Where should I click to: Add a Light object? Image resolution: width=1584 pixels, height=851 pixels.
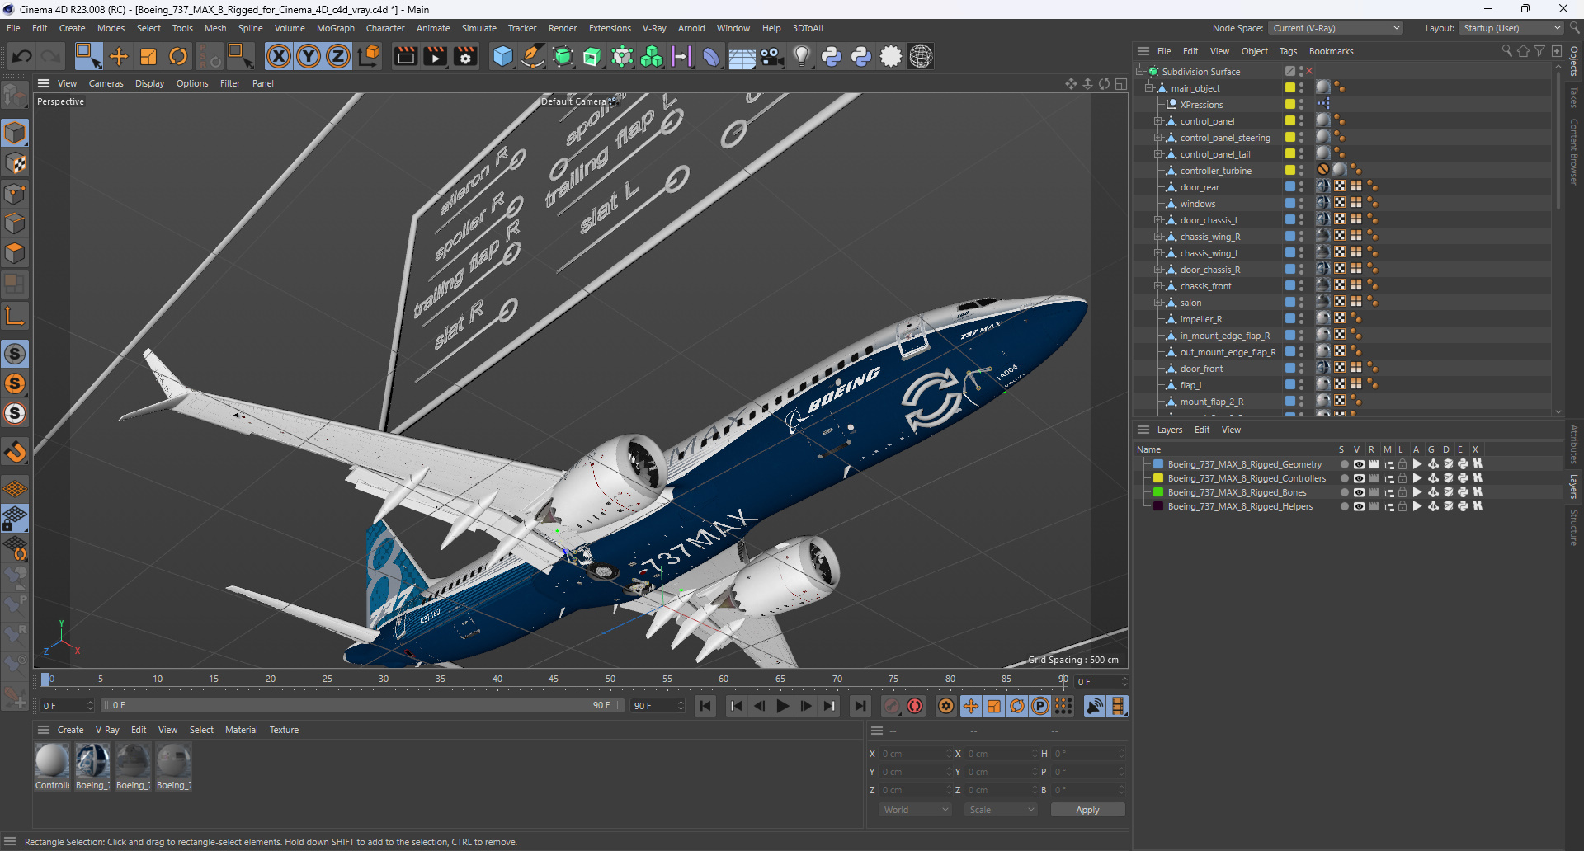pyautogui.click(x=802, y=56)
